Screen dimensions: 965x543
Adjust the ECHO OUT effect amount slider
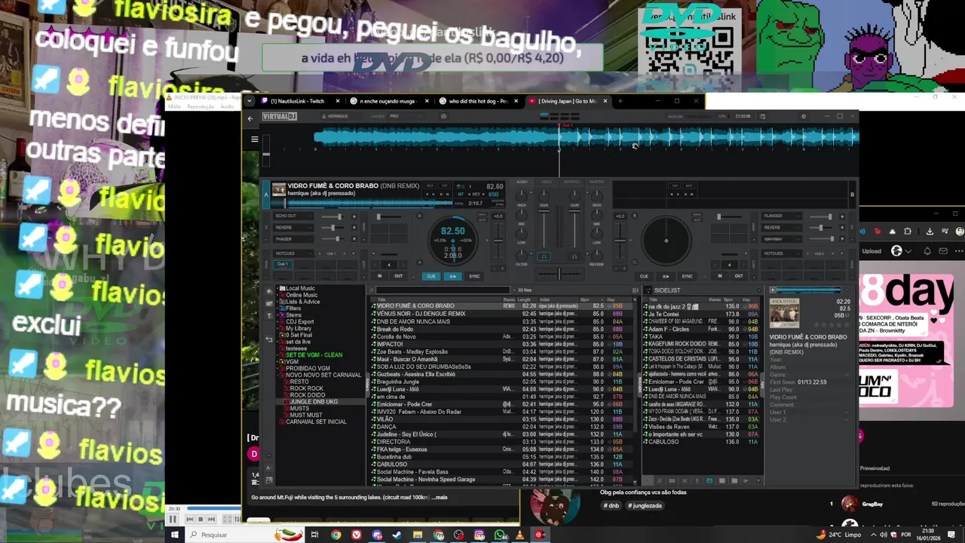pyautogui.click(x=332, y=216)
